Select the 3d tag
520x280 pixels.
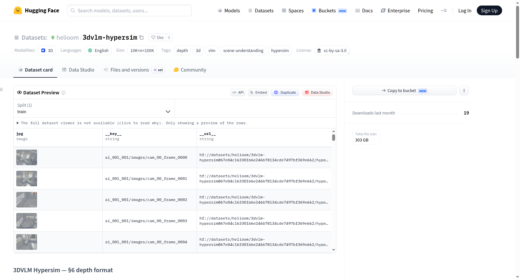pos(198,50)
